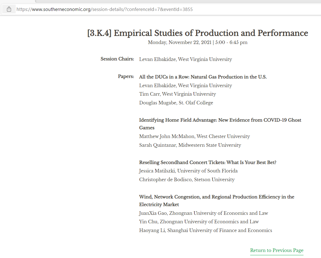321x258 pixels.
Task: Click author Tim Carr, West Virginia University
Action: point(177,94)
